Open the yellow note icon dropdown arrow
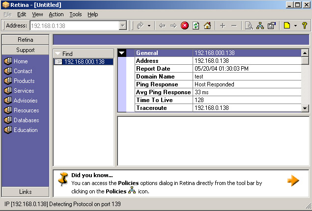The height and width of the screenshot is (211, 312). 295,26
